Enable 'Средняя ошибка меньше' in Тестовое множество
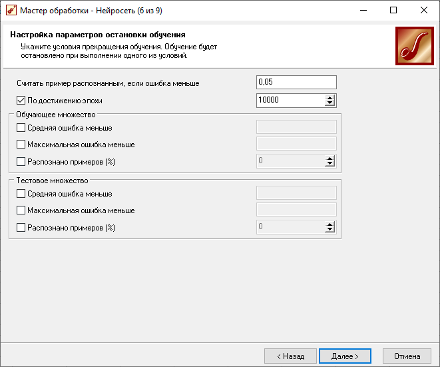 (x=21, y=193)
